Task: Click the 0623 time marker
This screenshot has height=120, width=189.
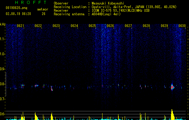Action: pyautogui.click(x=56, y=26)
